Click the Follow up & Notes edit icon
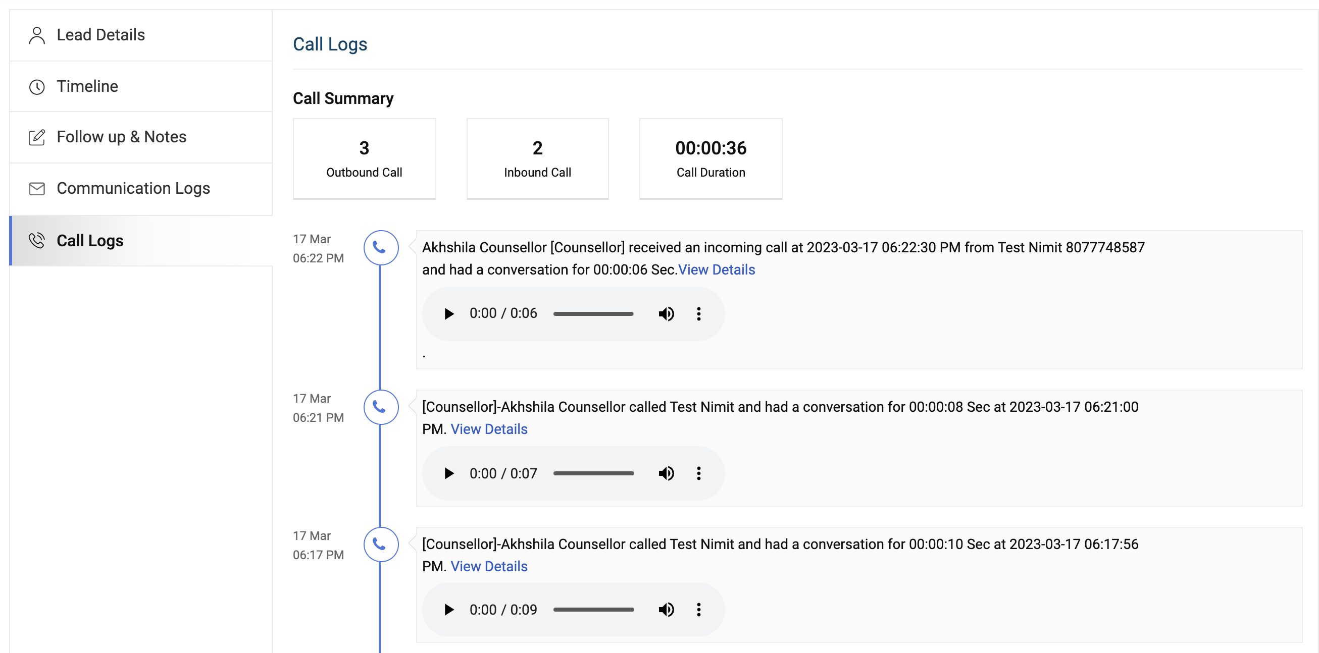 [37, 137]
